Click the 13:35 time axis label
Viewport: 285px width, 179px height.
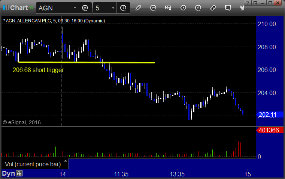[x=177, y=174]
